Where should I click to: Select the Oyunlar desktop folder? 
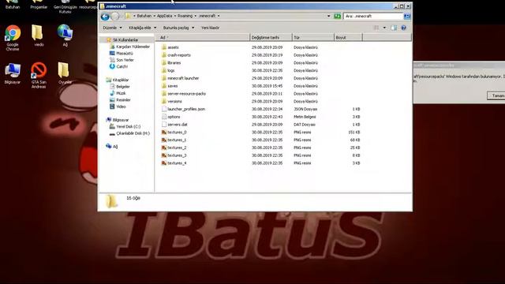[x=65, y=73]
